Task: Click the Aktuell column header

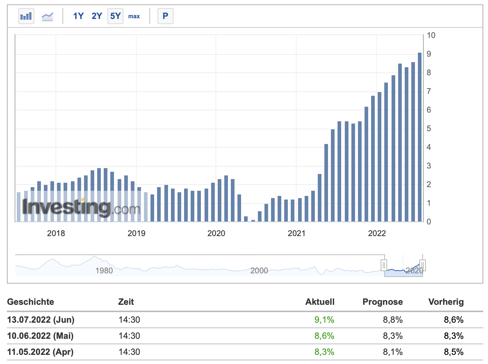Action: coord(320,302)
